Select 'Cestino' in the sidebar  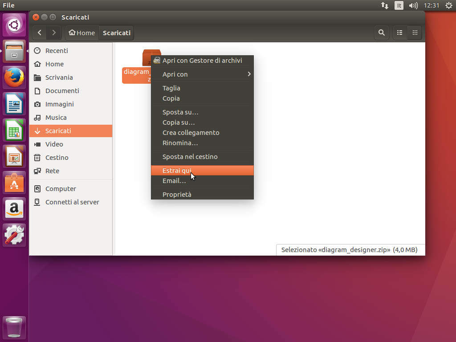click(57, 158)
